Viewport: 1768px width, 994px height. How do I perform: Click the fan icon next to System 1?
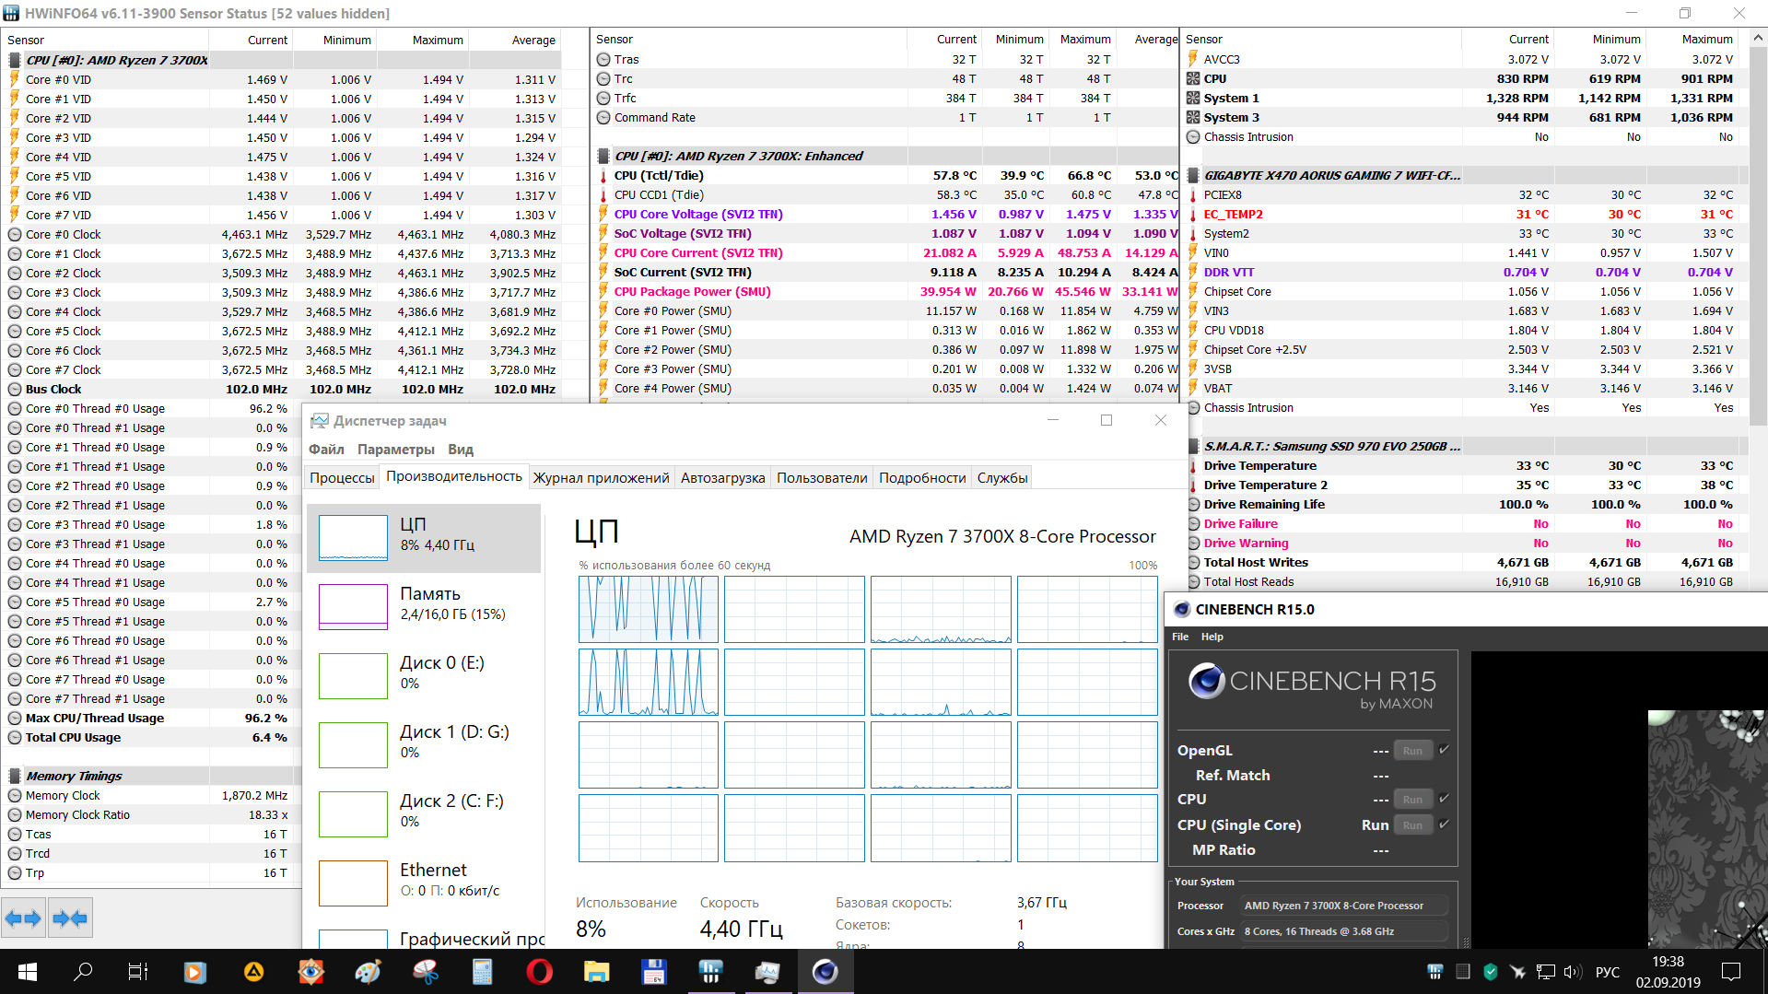(x=1193, y=98)
